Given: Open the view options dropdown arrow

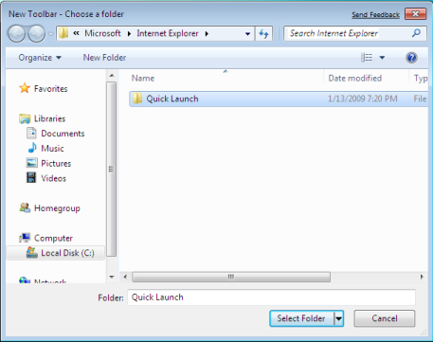Looking at the screenshot, I should tap(382, 58).
